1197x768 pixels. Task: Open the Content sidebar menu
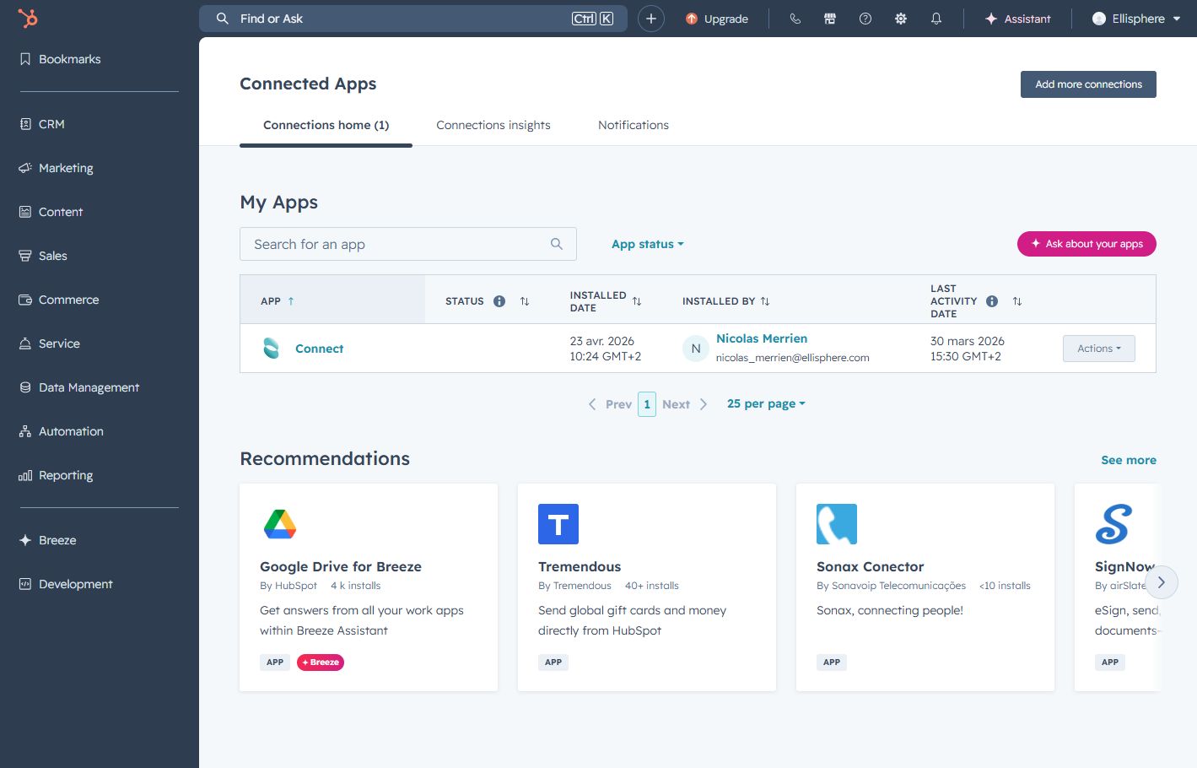pos(51,212)
